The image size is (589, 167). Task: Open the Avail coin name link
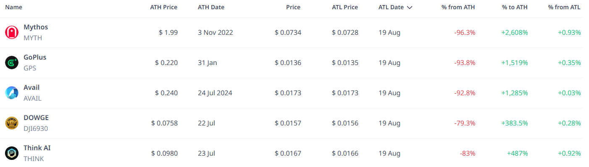tap(32, 87)
